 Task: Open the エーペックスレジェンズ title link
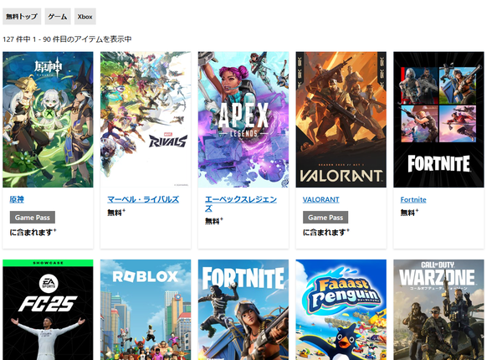point(241,203)
